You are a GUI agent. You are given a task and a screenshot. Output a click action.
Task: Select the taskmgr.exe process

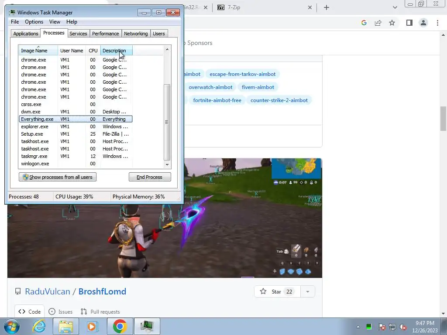[x=76, y=156]
